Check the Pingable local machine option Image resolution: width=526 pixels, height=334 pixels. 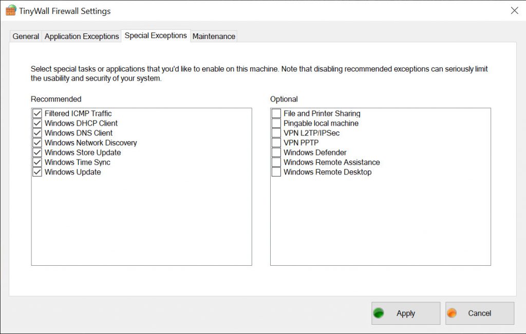click(276, 123)
